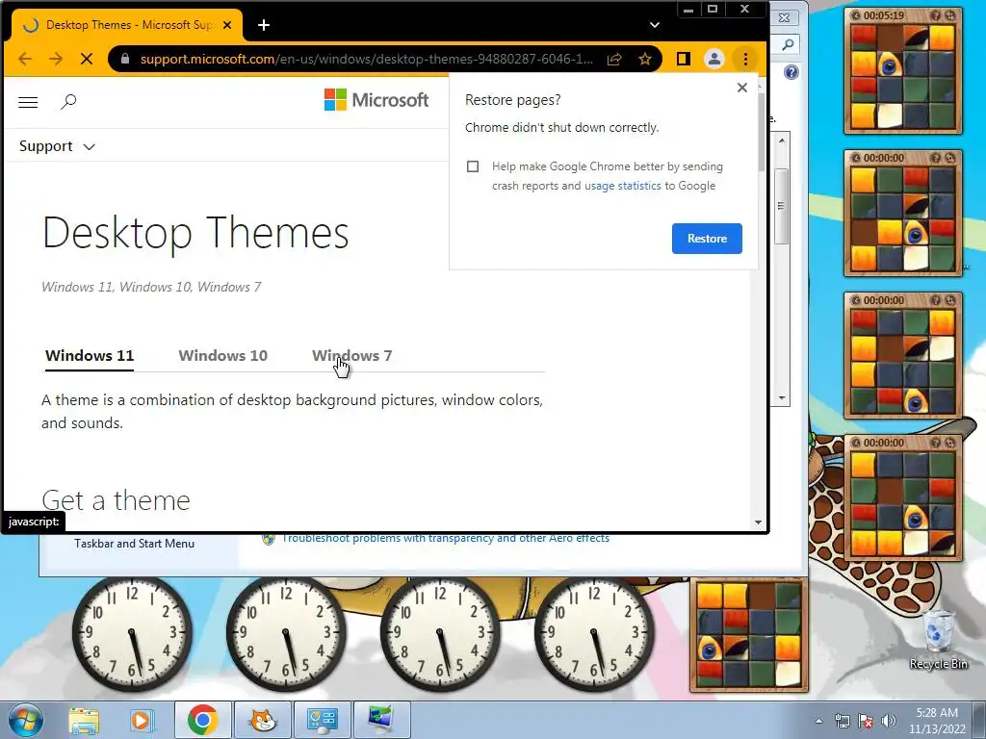Bookmark this tab with the star icon
The image size is (986, 739).
coord(644,59)
